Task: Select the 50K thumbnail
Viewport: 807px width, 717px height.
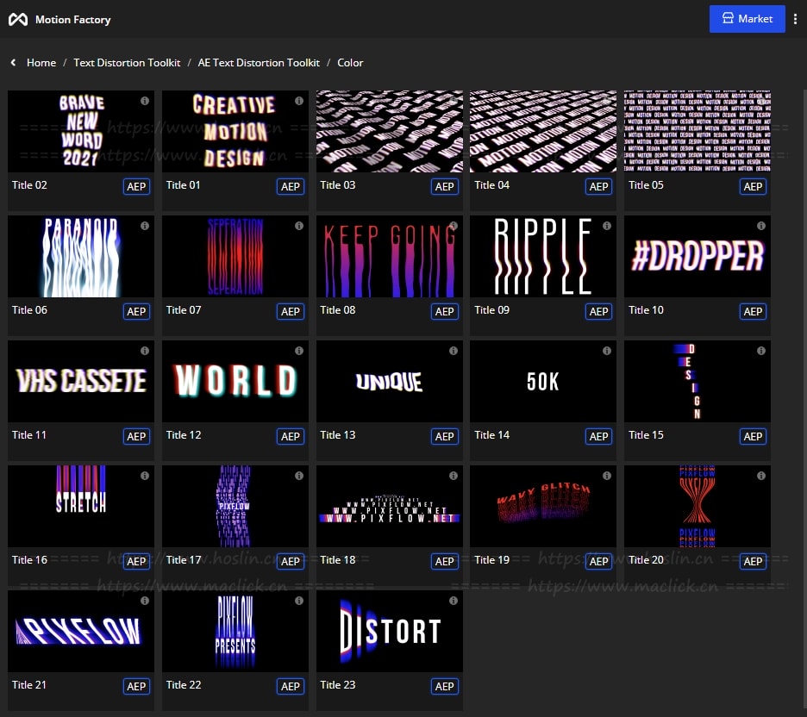Action: (543, 381)
